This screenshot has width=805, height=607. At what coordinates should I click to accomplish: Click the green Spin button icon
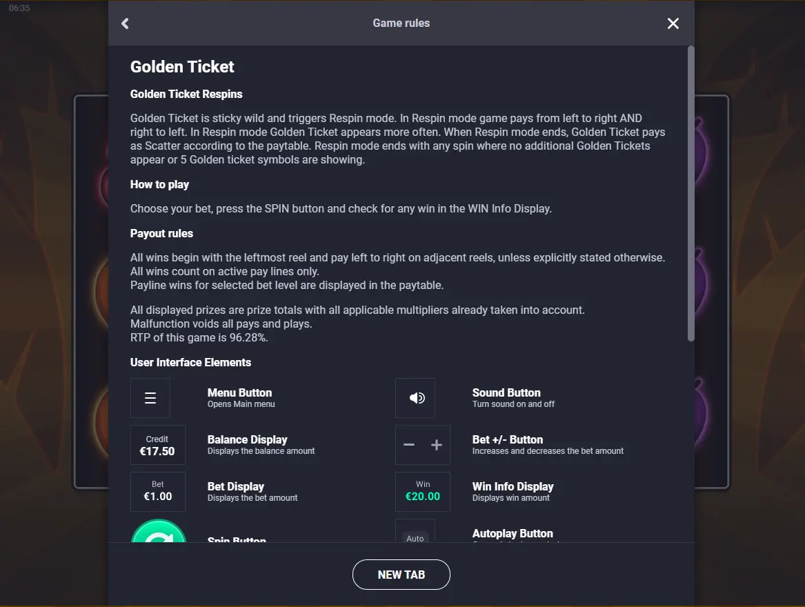159,532
